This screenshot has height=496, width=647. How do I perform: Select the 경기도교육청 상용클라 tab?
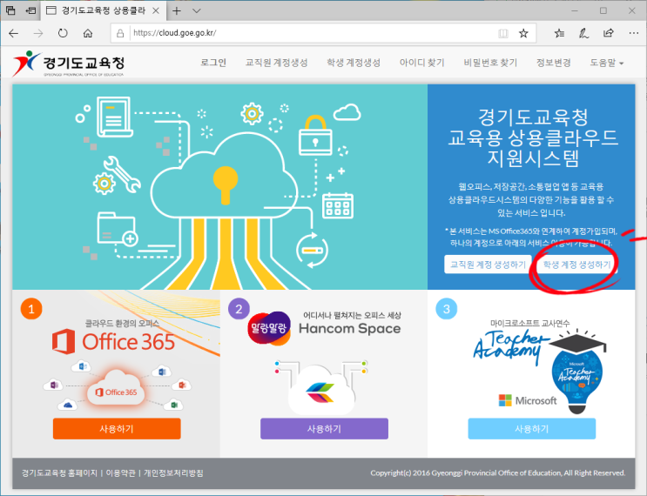[103, 10]
